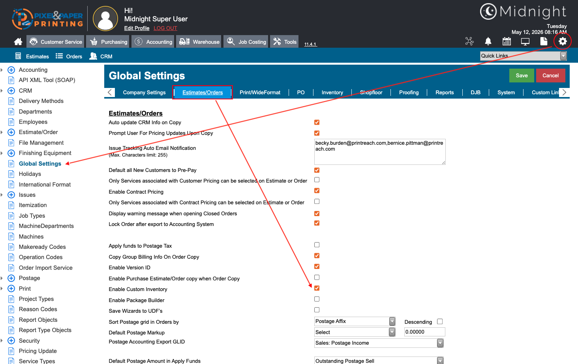Viewport: 578px width, 364px height.
Task: Click the Job Costing magnifier icon
Action: point(231,41)
